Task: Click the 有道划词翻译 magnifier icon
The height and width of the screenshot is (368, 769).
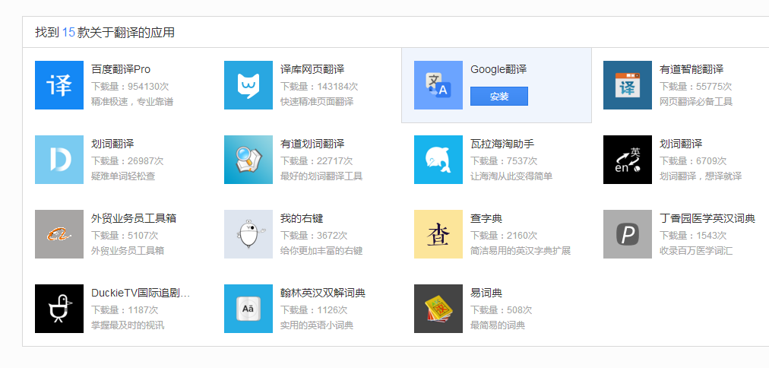Action: coord(248,160)
